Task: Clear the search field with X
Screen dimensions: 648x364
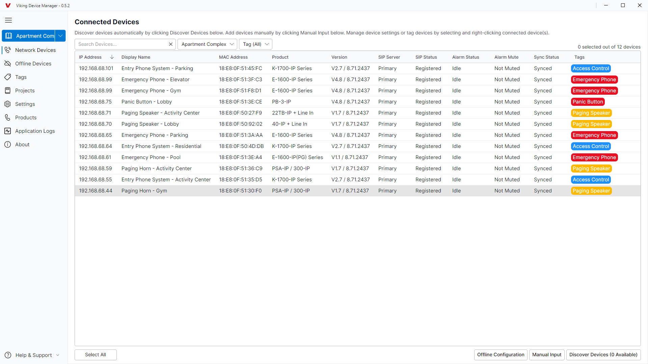Action: (171, 44)
